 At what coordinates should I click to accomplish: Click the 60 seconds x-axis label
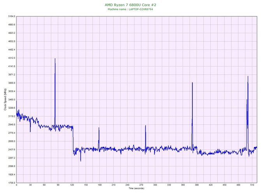coord(44,185)
